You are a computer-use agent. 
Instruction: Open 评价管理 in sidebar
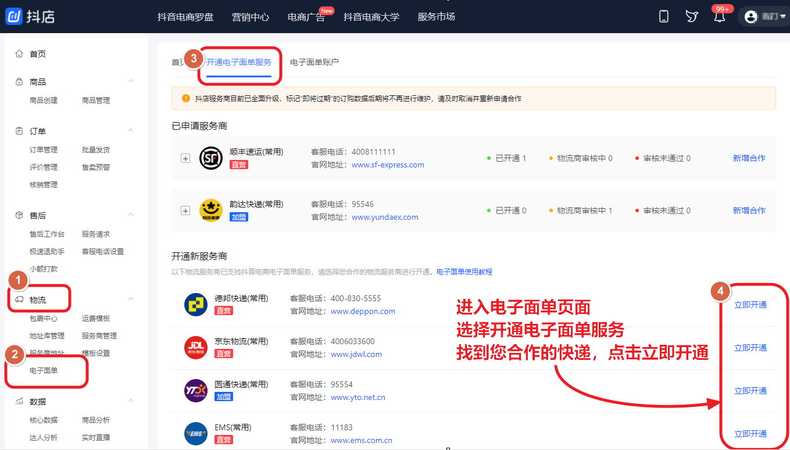pyautogui.click(x=44, y=167)
